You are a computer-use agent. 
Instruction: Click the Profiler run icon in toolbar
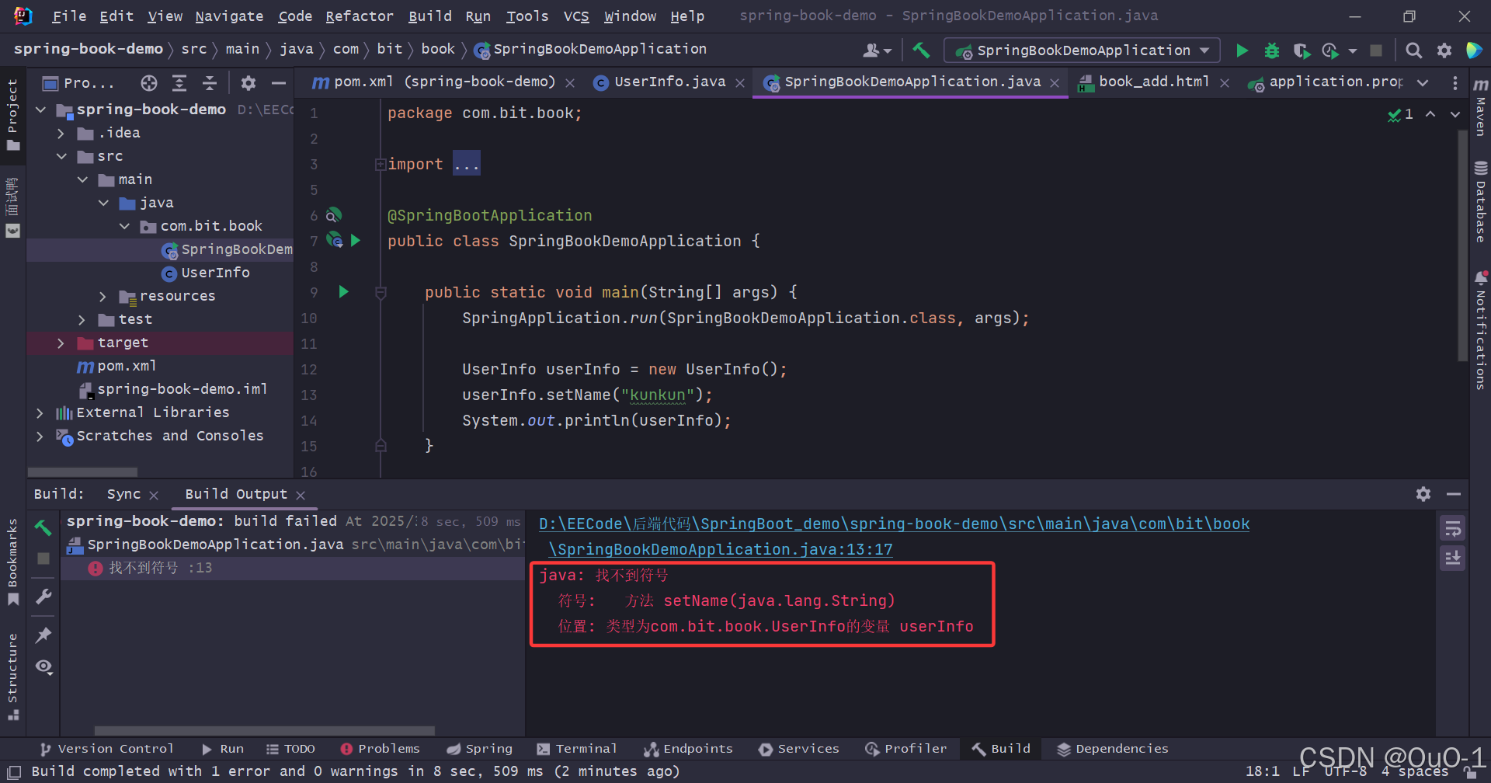(x=1330, y=50)
